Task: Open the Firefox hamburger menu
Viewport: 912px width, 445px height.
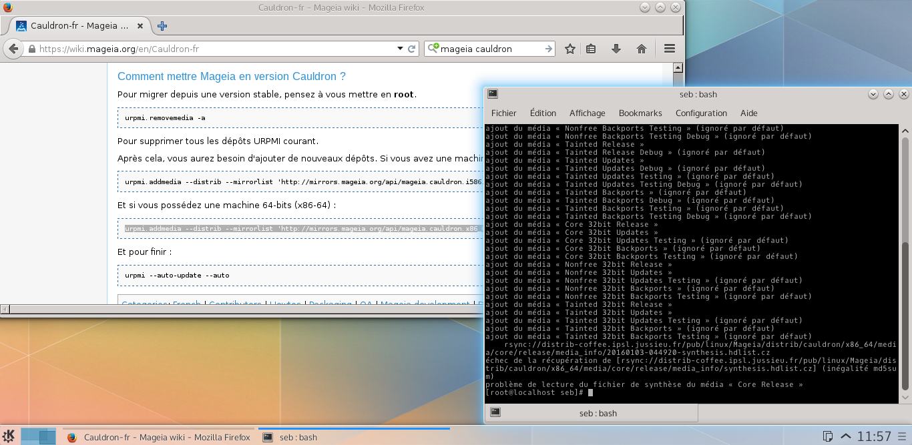Action: tap(670, 49)
